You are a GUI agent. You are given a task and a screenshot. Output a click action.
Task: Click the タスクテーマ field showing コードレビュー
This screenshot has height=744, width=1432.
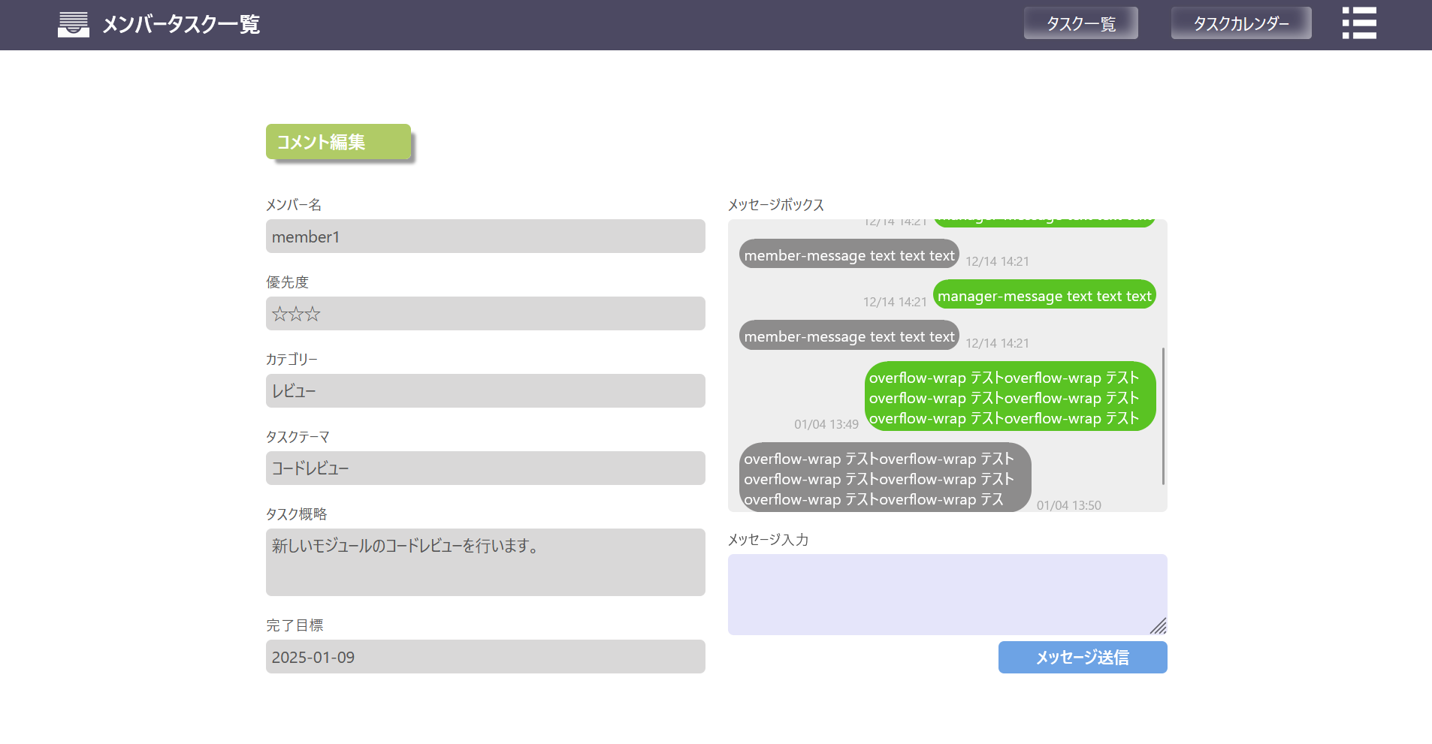coord(485,468)
